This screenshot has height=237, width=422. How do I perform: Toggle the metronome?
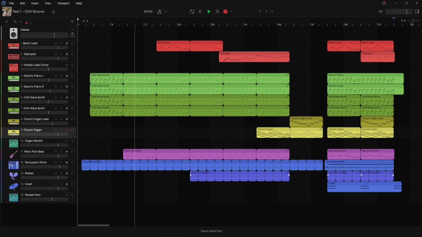click(159, 11)
